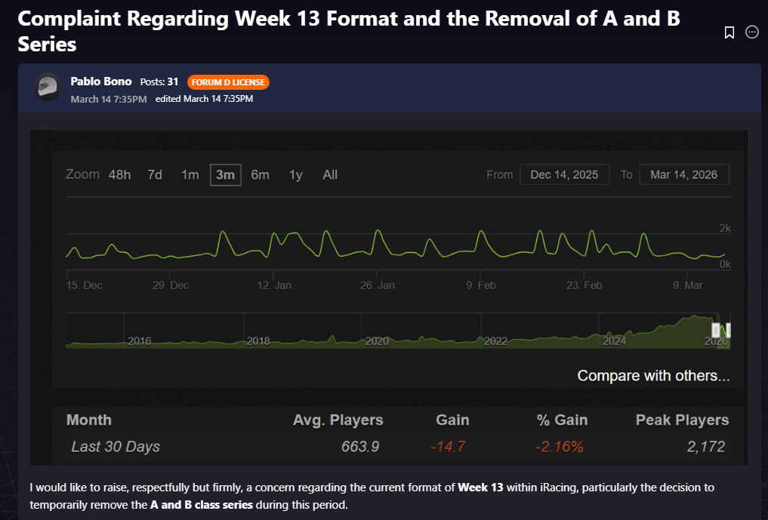Viewport: 768px width, 520px height.
Task: Click 2020 on the navigator timeline
Action: click(x=377, y=341)
